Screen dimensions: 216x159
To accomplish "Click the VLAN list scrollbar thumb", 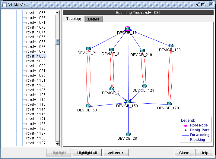I will tap(57, 42).
